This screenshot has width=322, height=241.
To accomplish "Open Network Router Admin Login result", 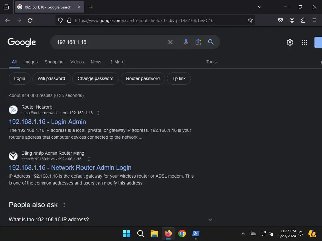I will (70, 168).
